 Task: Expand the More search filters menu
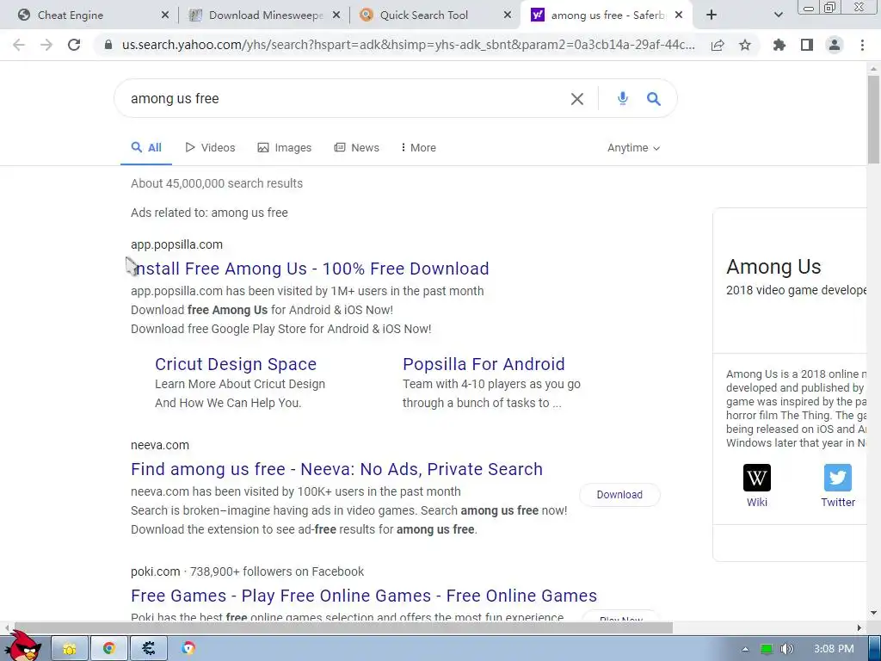click(419, 148)
